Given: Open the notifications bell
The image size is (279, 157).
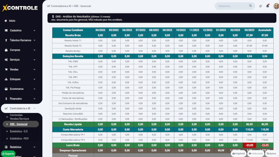Looking at the screenshot, I should coord(268,6).
